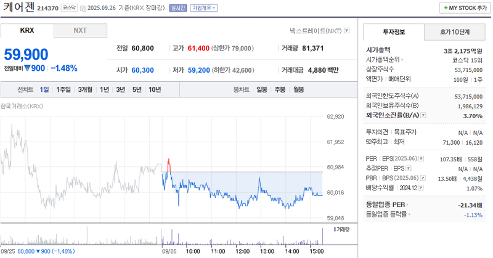Image resolution: width=493 pixels, height=258 pixels.
Task: Switch to 주봉 candle chart
Action: (280, 89)
